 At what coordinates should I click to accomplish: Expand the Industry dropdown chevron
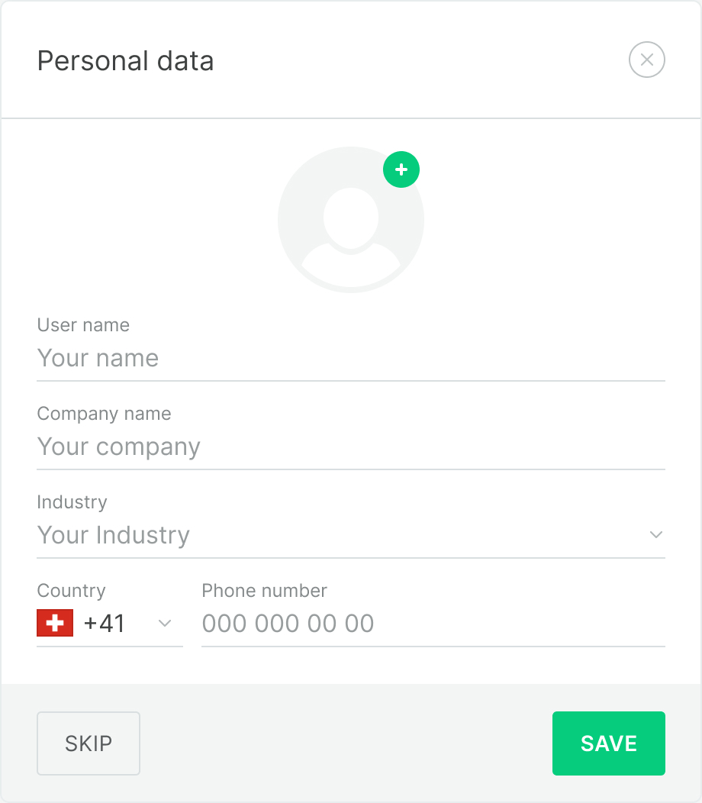pyautogui.click(x=655, y=535)
